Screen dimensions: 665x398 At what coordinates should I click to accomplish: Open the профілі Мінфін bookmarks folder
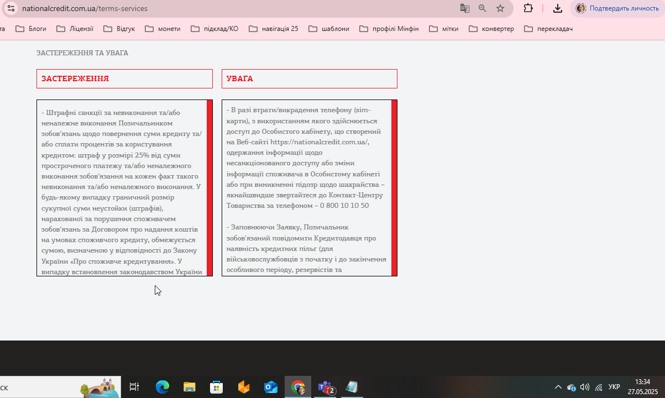[x=389, y=29]
